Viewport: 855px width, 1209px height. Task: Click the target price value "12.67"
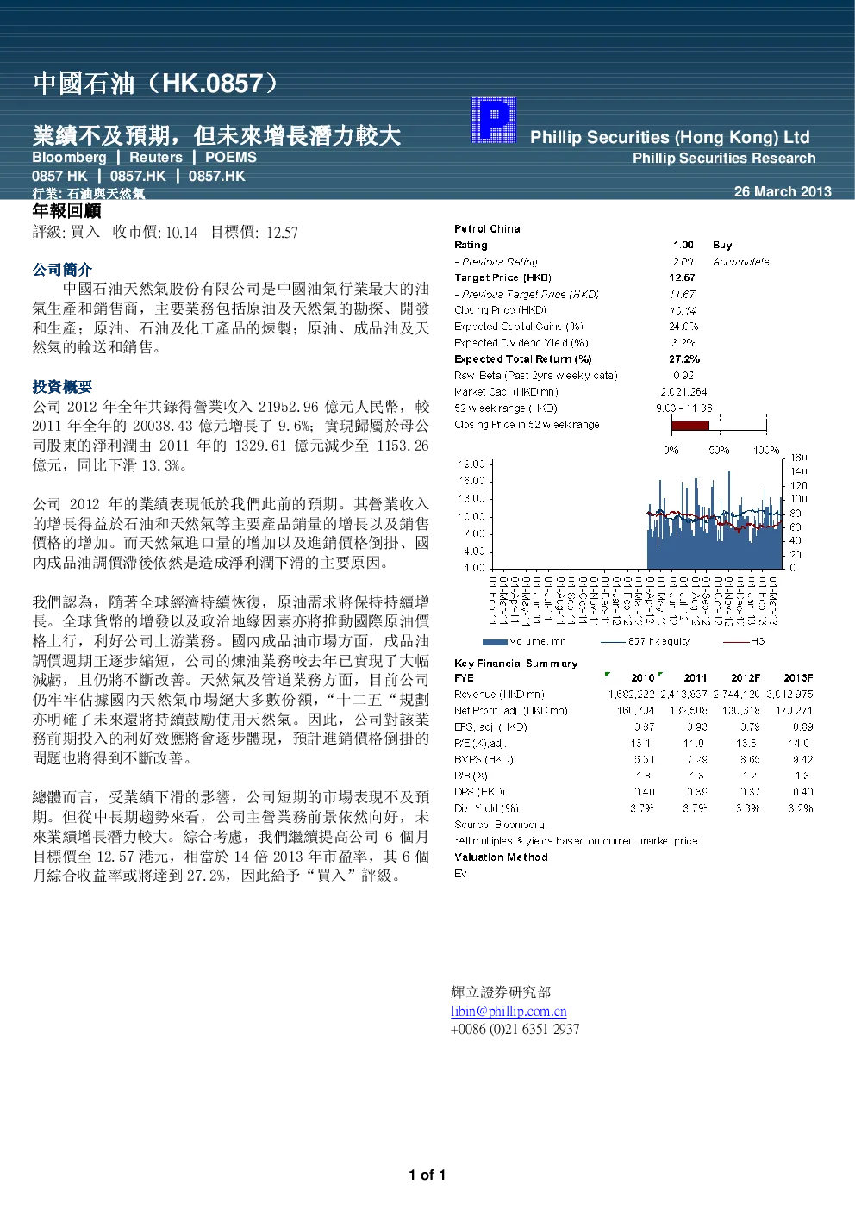pyautogui.click(x=682, y=277)
